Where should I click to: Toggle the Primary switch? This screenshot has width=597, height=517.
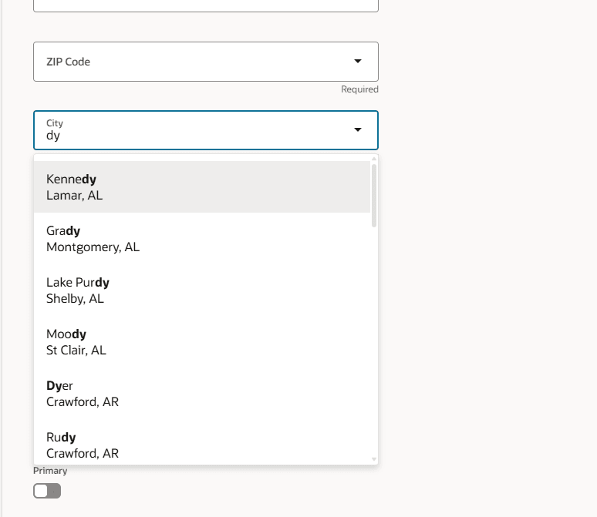tap(47, 491)
